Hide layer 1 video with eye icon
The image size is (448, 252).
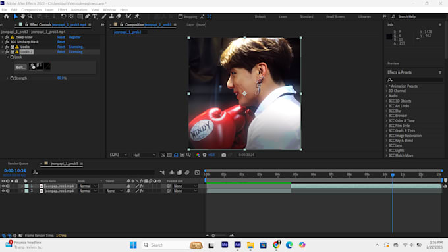[3, 186]
